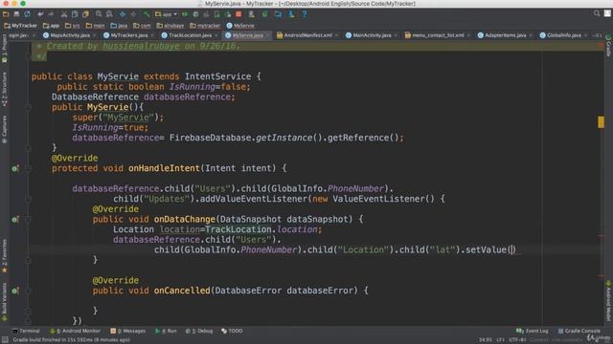Click the SDK Manager download icon

tap(291, 14)
